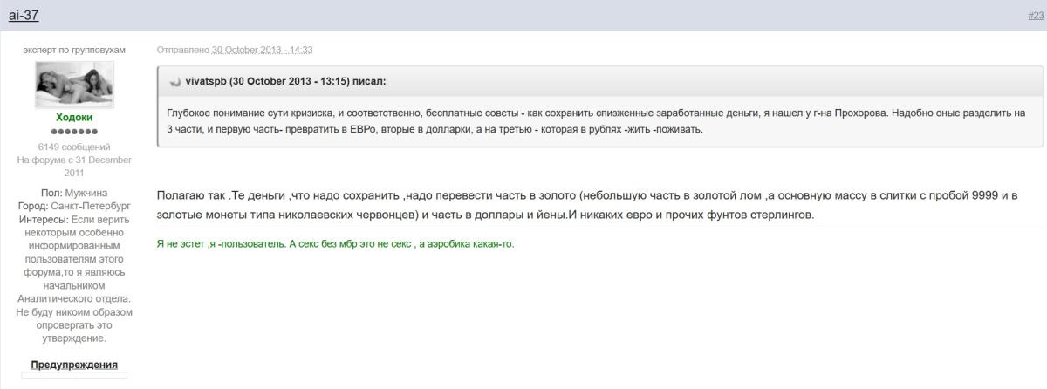Click the green signature text under the post
This screenshot has height=389, width=1047.
pos(335,244)
